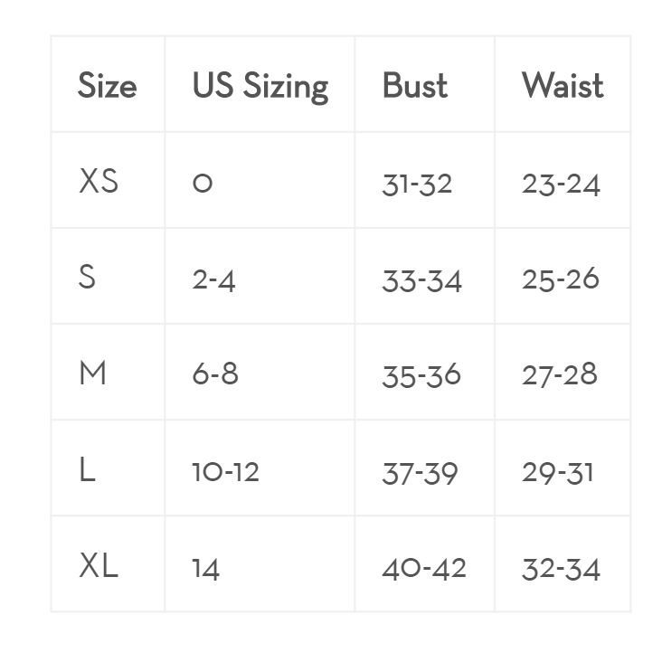Screen dimensions: 662x662
Task: Click the US sizing value 14
Action: [x=206, y=569]
